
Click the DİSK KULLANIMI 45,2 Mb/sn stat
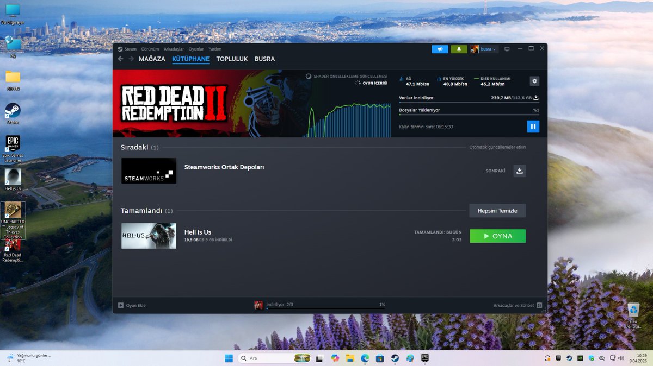click(x=492, y=81)
